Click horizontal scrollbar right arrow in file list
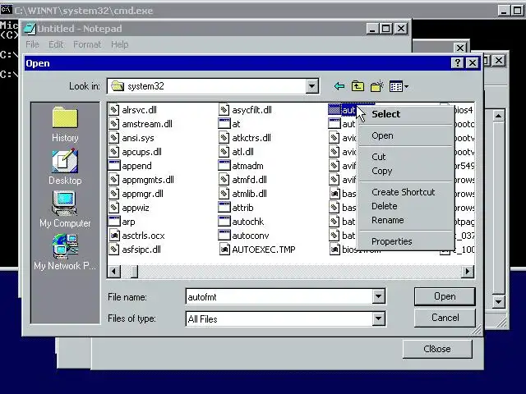The height and width of the screenshot is (394, 526). 468,272
